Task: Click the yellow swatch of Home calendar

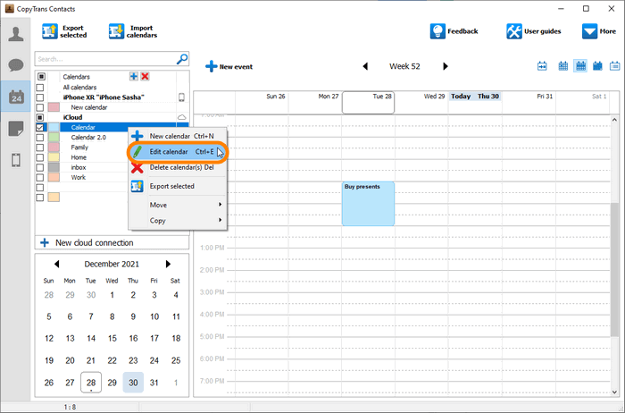Action: click(54, 157)
